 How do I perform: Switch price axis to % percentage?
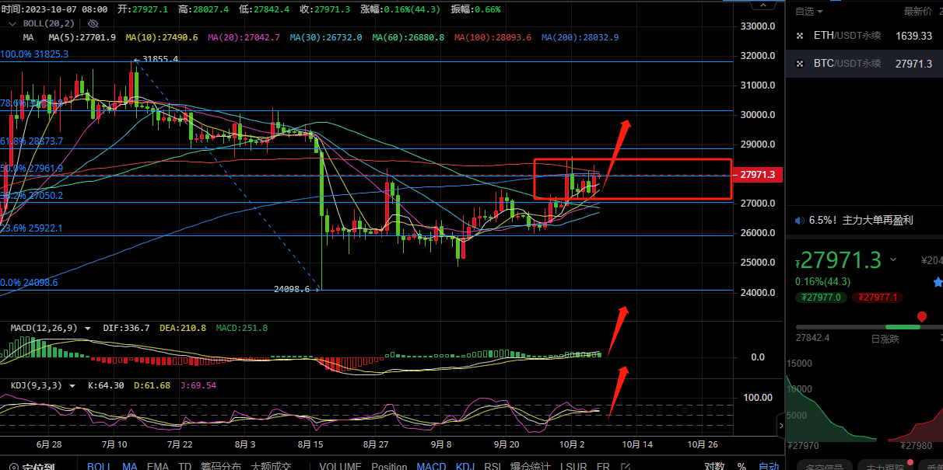741,467
